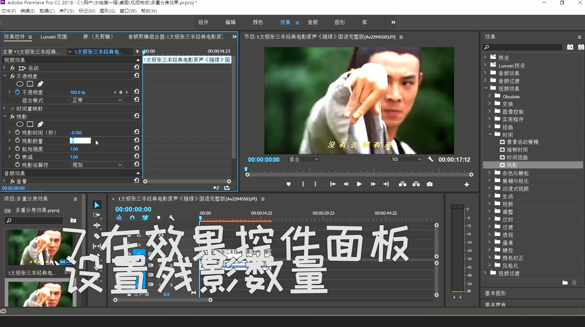Export frame with the camera icon
585x327 pixels.
point(430,184)
